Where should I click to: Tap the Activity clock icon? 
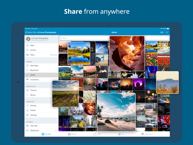click(x=27, y=50)
